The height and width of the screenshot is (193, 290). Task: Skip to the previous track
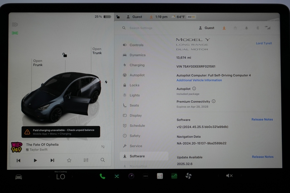tap(19, 160)
